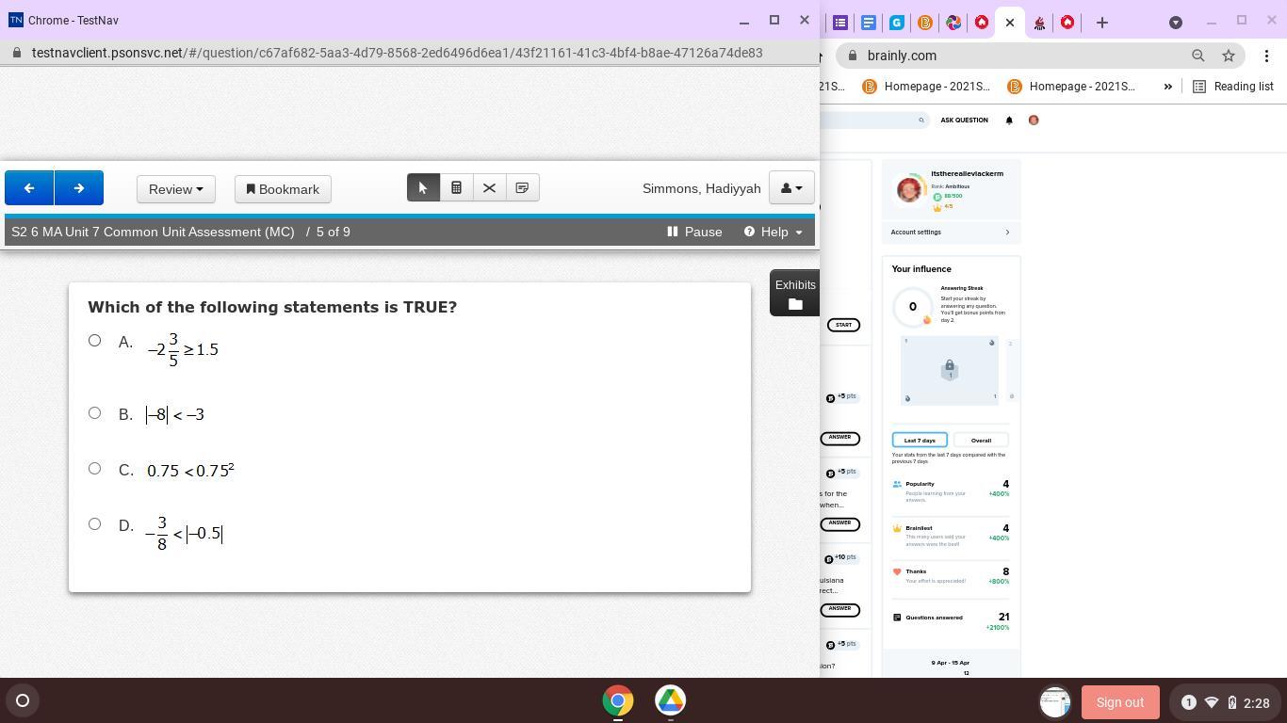Viewport: 1287px width, 723px height.
Task: Click ASK QUESTION on Brainly
Action: [964, 120]
